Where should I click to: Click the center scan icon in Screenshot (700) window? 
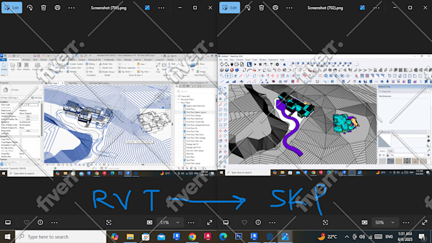tap(109, 222)
